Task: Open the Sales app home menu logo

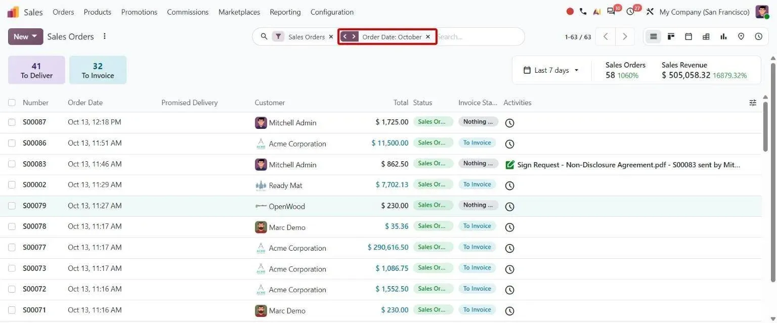Action: click(x=13, y=12)
